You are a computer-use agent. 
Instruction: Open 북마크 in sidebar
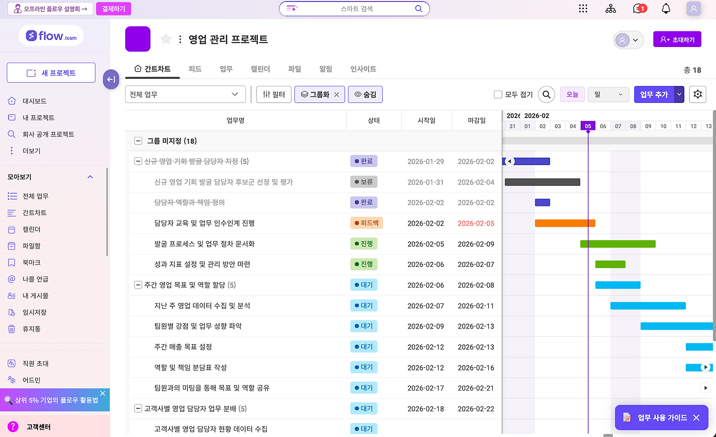coord(31,262)
